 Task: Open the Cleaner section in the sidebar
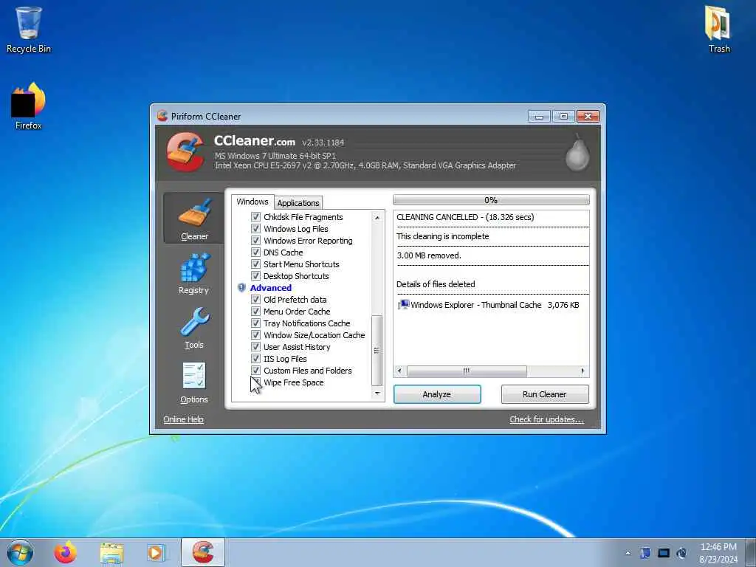coord(194,218)
